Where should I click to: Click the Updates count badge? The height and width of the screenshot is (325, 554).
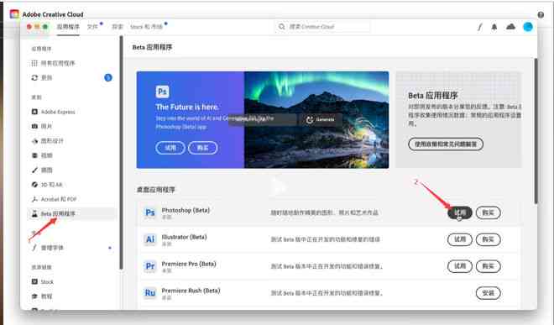pos(108,78)
